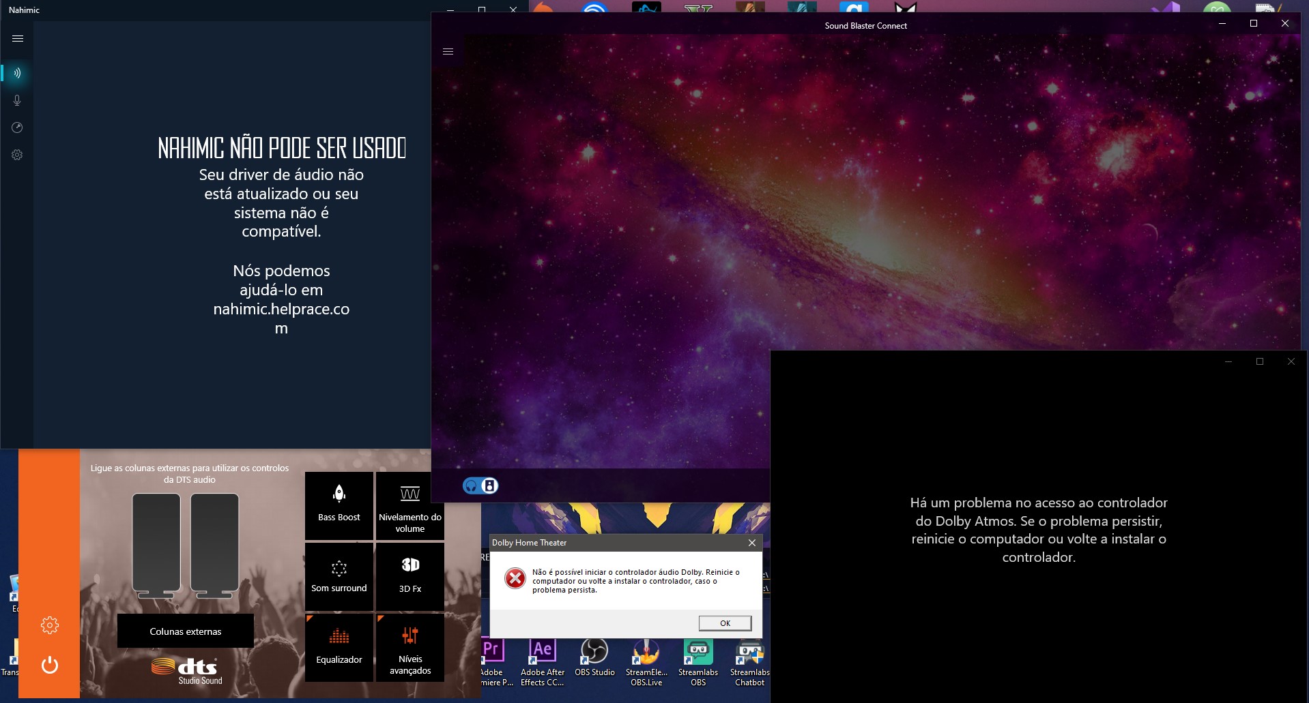
Task: Open Streamlabs OBS desktop shortcut
Action: 698,662
